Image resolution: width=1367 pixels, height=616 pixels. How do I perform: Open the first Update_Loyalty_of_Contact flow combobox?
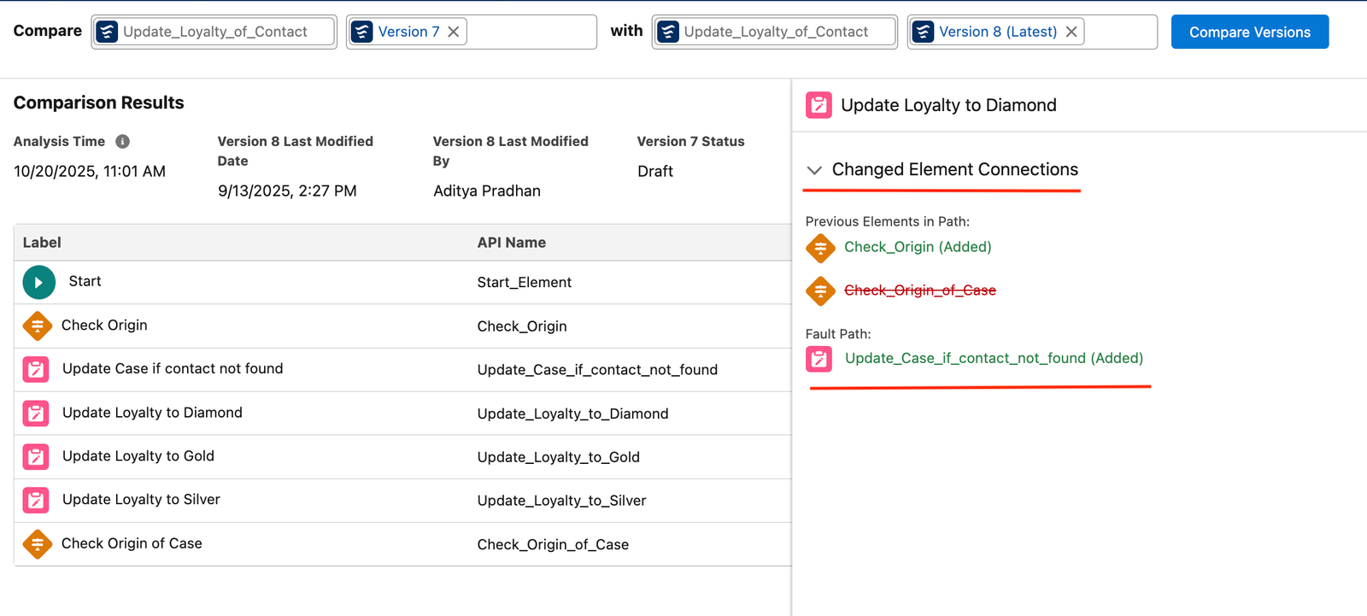coord(214,32)
